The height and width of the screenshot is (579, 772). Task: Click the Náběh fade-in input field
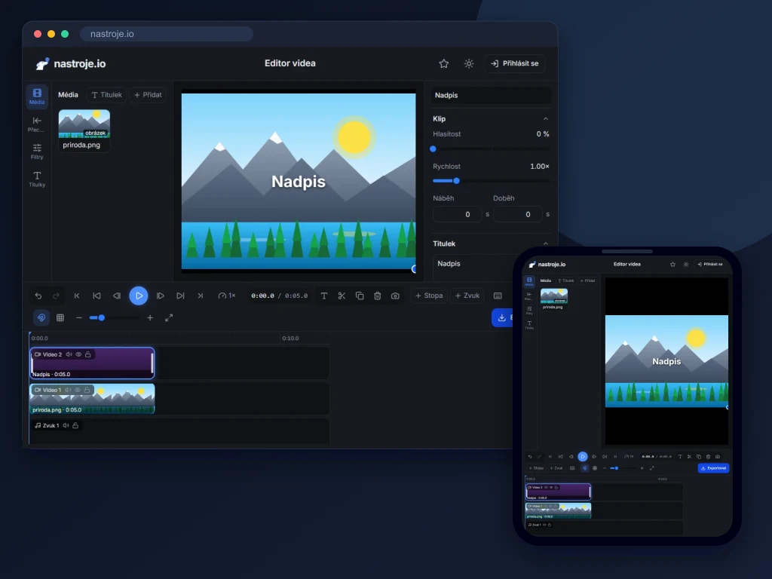(x=458, y=214)
